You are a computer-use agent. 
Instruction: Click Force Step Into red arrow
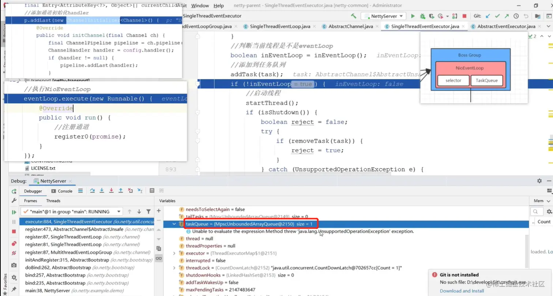111,191
